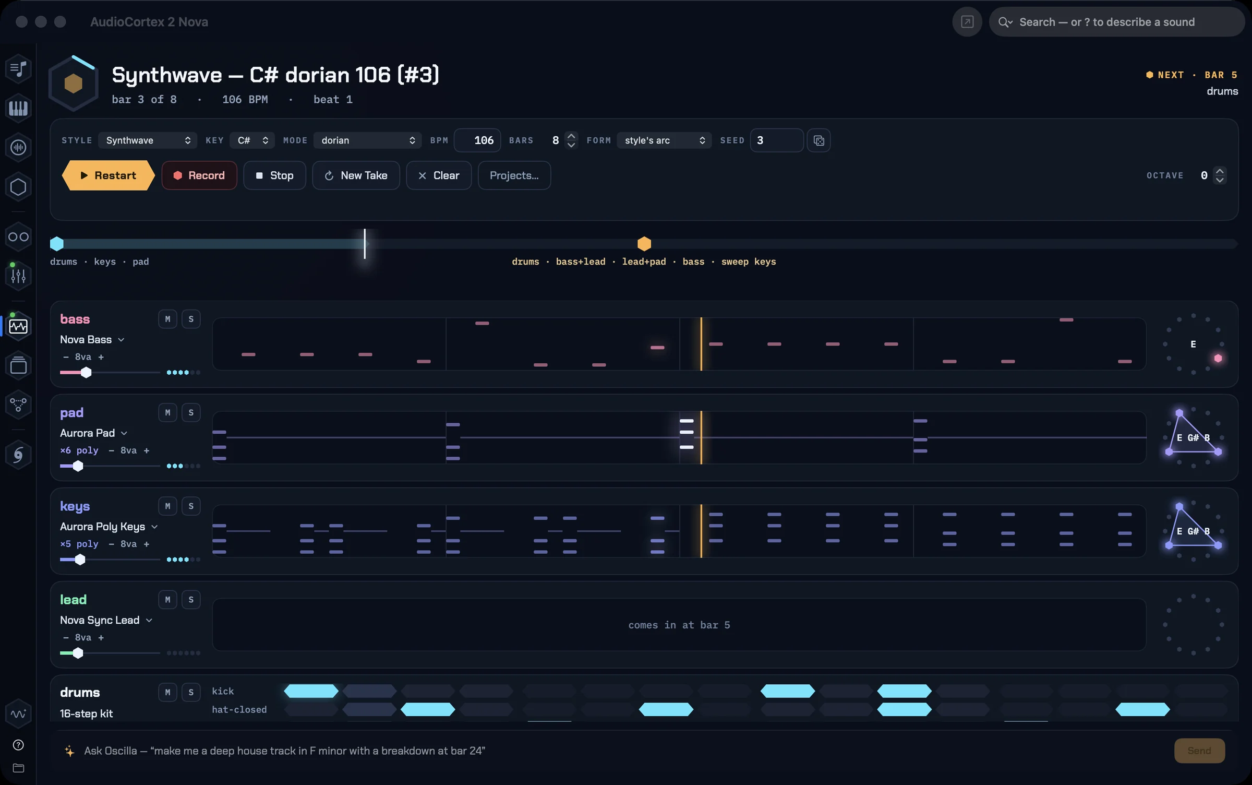Screen dimensions: 1252x785
Task: Adjust the pad volume slider handle
Action: pyautogui.click(x=78, y=466)
